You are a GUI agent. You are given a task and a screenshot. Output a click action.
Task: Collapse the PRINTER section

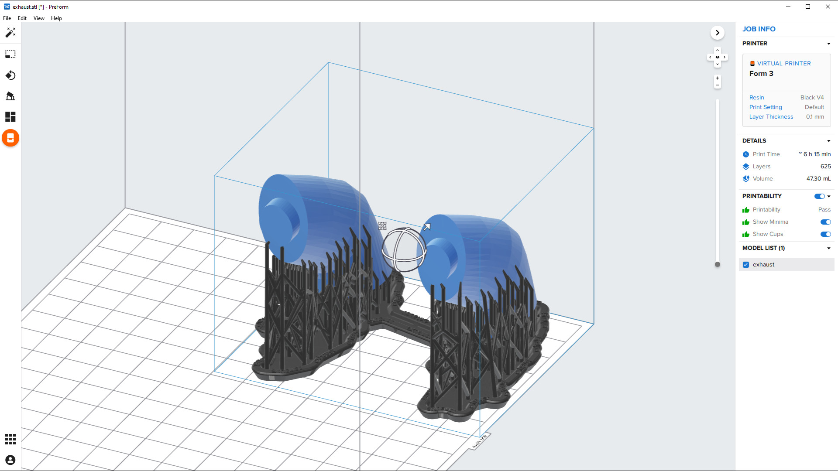[x=828, y=44]
